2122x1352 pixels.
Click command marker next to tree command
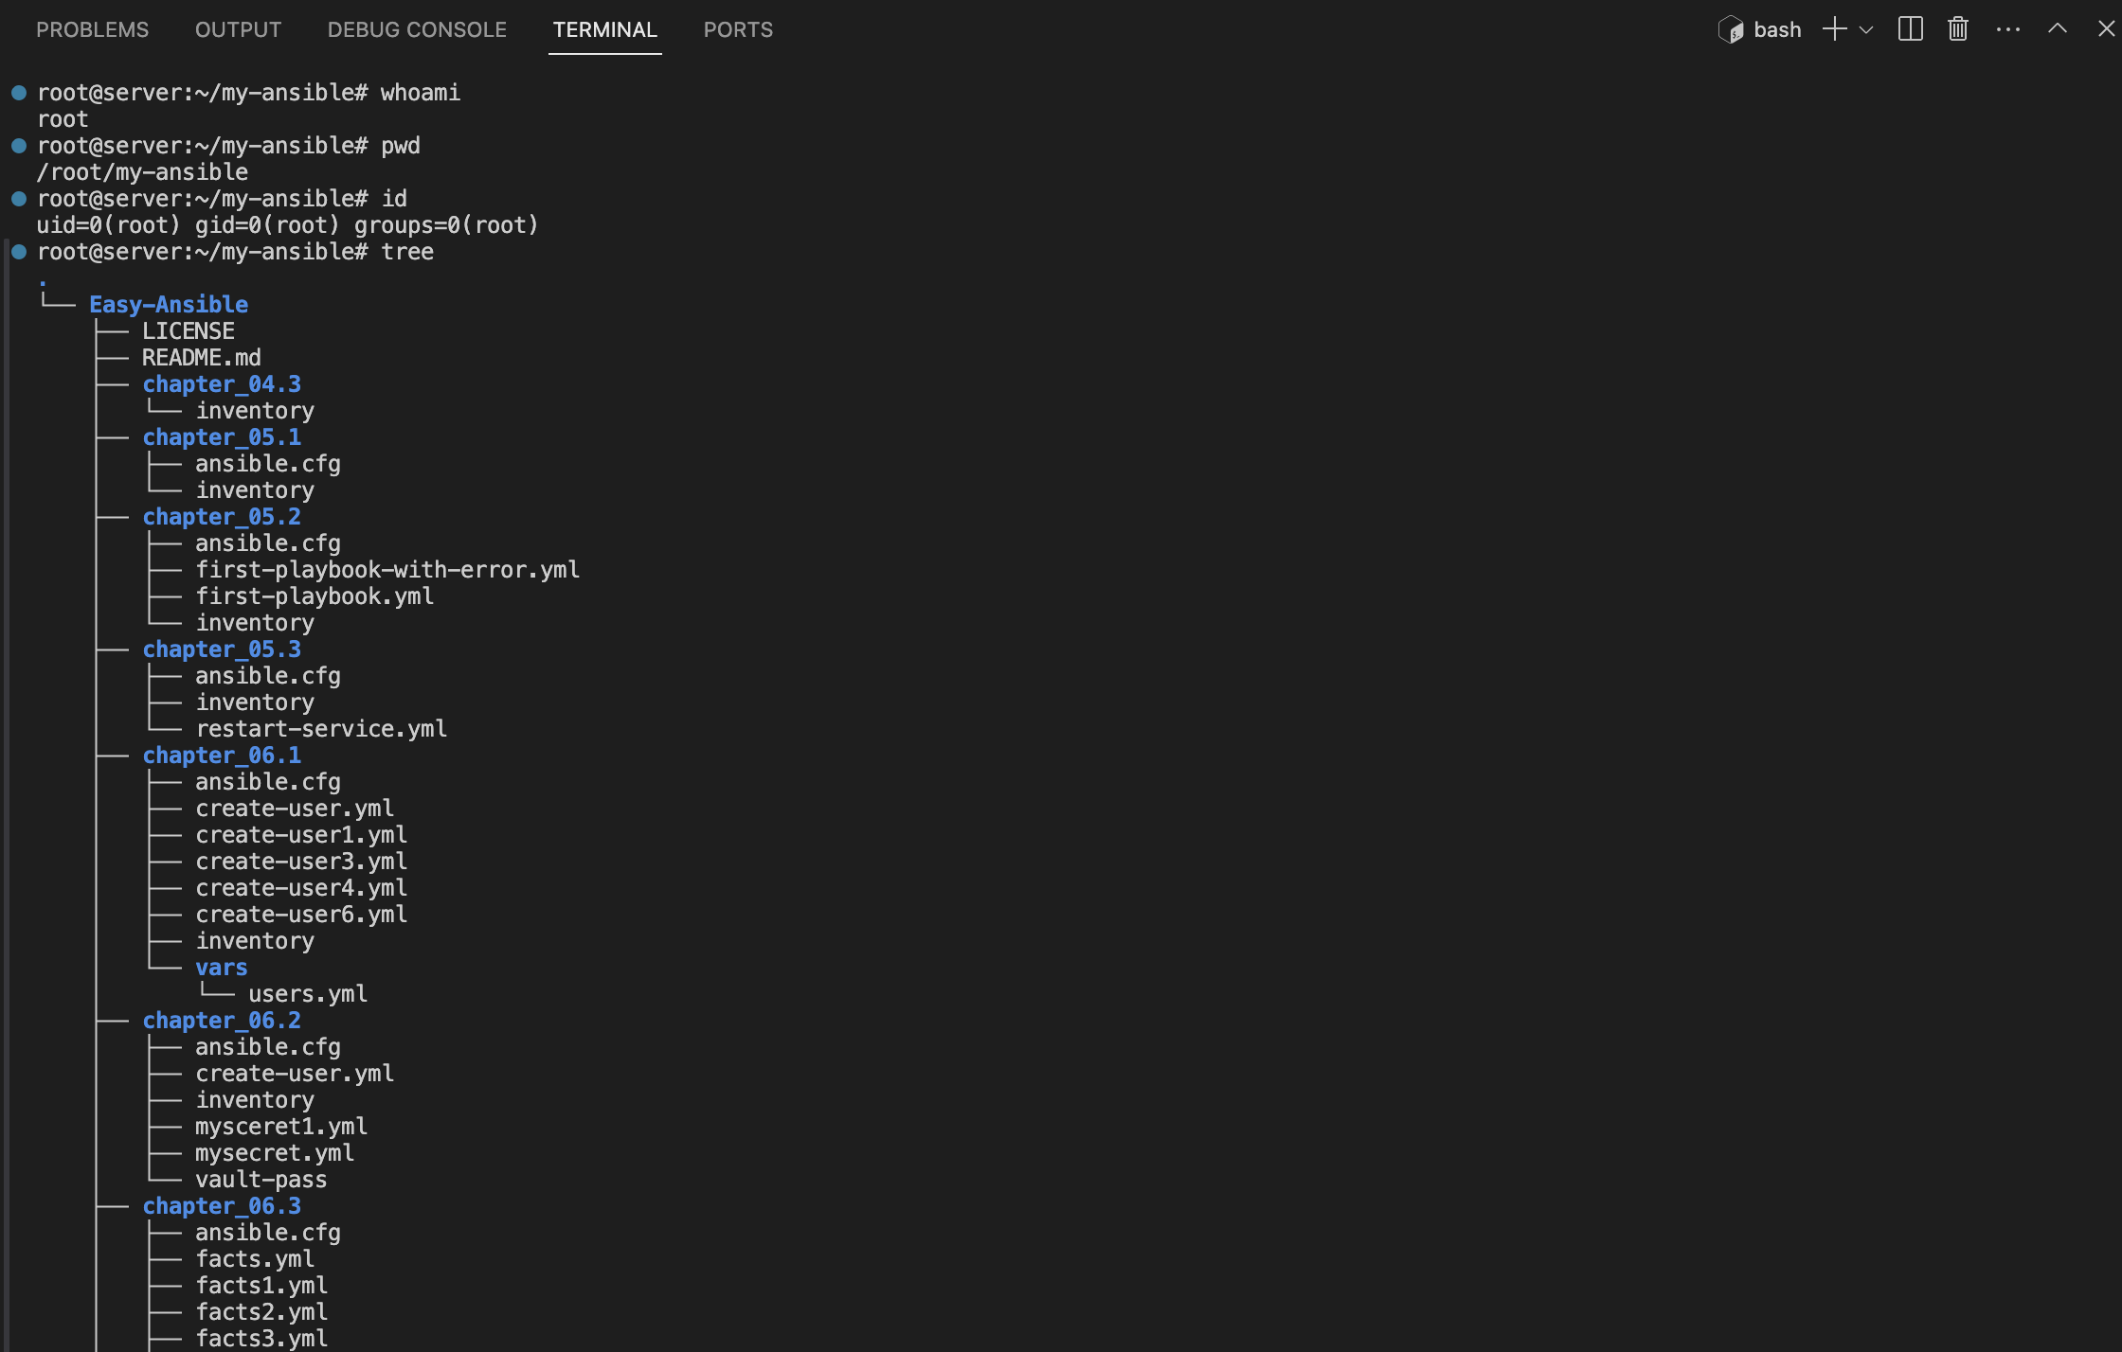pos(19,252)
